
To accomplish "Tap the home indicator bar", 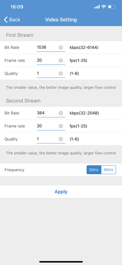I will tap(61, 262).
